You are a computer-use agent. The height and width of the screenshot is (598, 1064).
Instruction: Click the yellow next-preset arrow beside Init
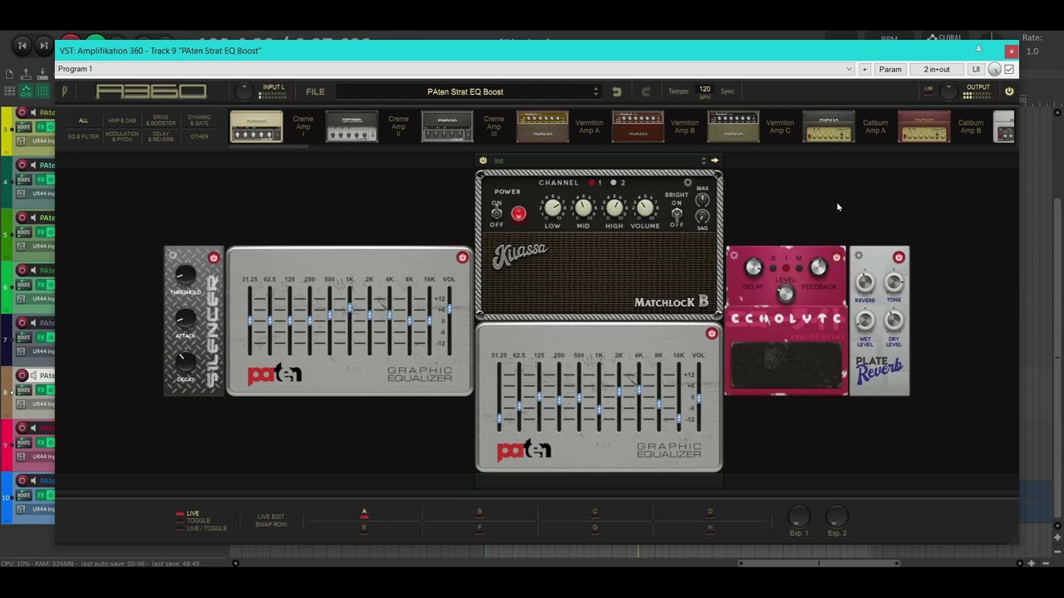pos(714,160)
